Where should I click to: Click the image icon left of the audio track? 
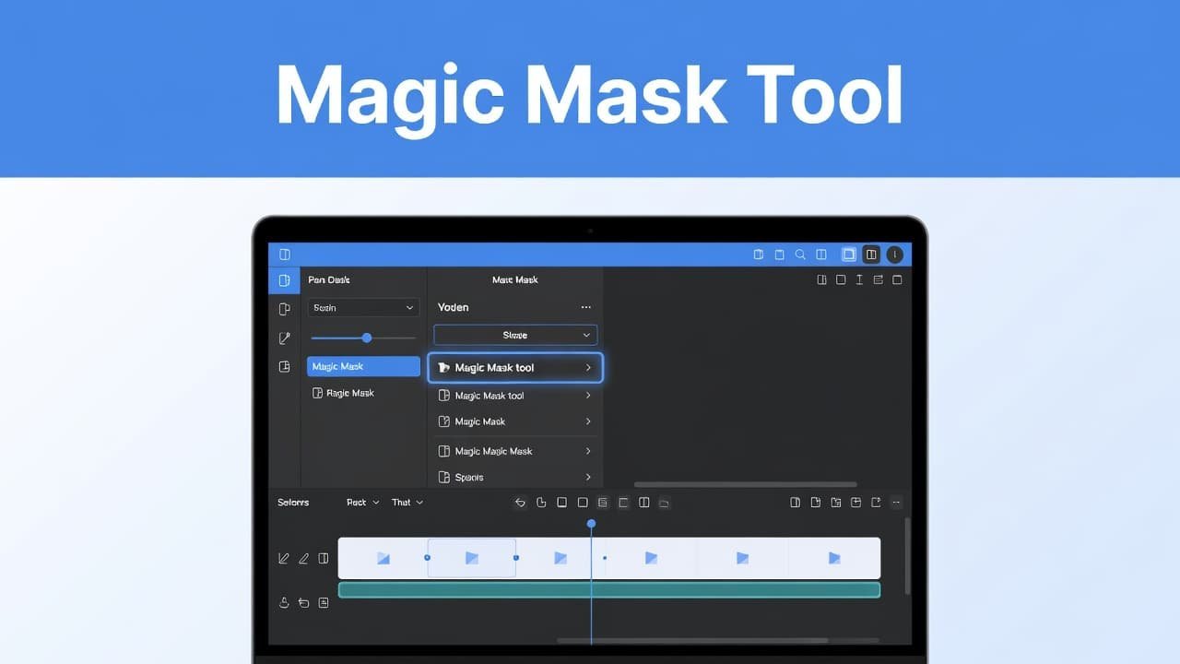(x=324, y=602)
